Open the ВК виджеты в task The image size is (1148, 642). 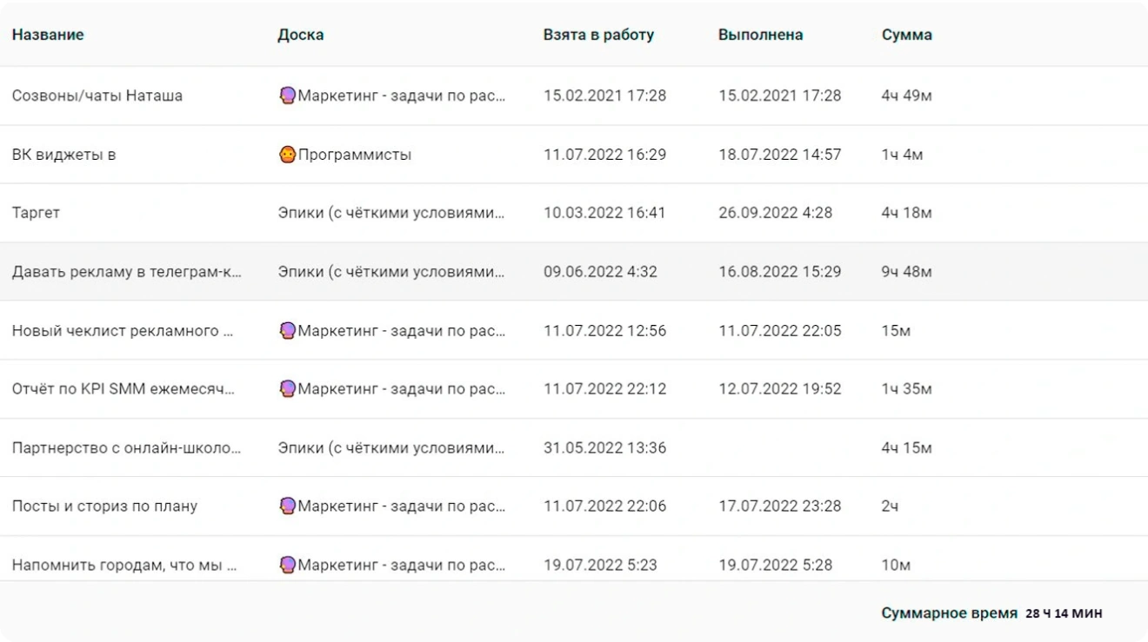coord(63,155)
